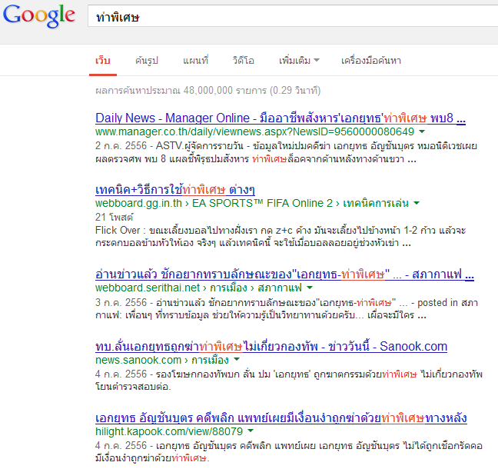498x469 pixels.
Task: Expand arrow next to news.sanook.com breadcrumb
Action: click(x=237, y=359)
